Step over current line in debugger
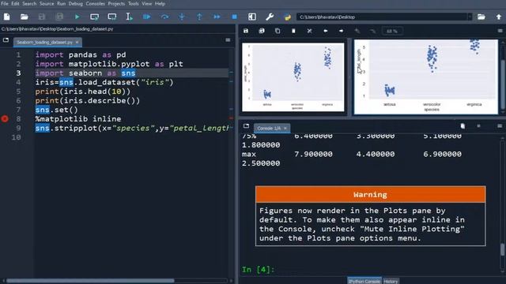This screenshot has width=506, height=284. [x=164, y=17]
